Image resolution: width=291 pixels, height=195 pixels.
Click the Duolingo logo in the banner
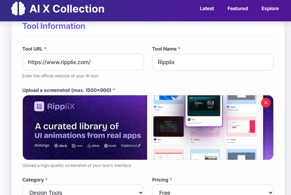coord(42,145)
